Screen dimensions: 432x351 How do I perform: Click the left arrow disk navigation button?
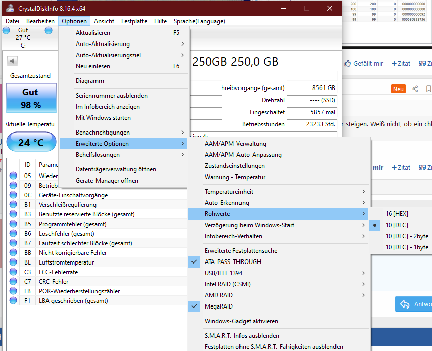tap(12, 61)
